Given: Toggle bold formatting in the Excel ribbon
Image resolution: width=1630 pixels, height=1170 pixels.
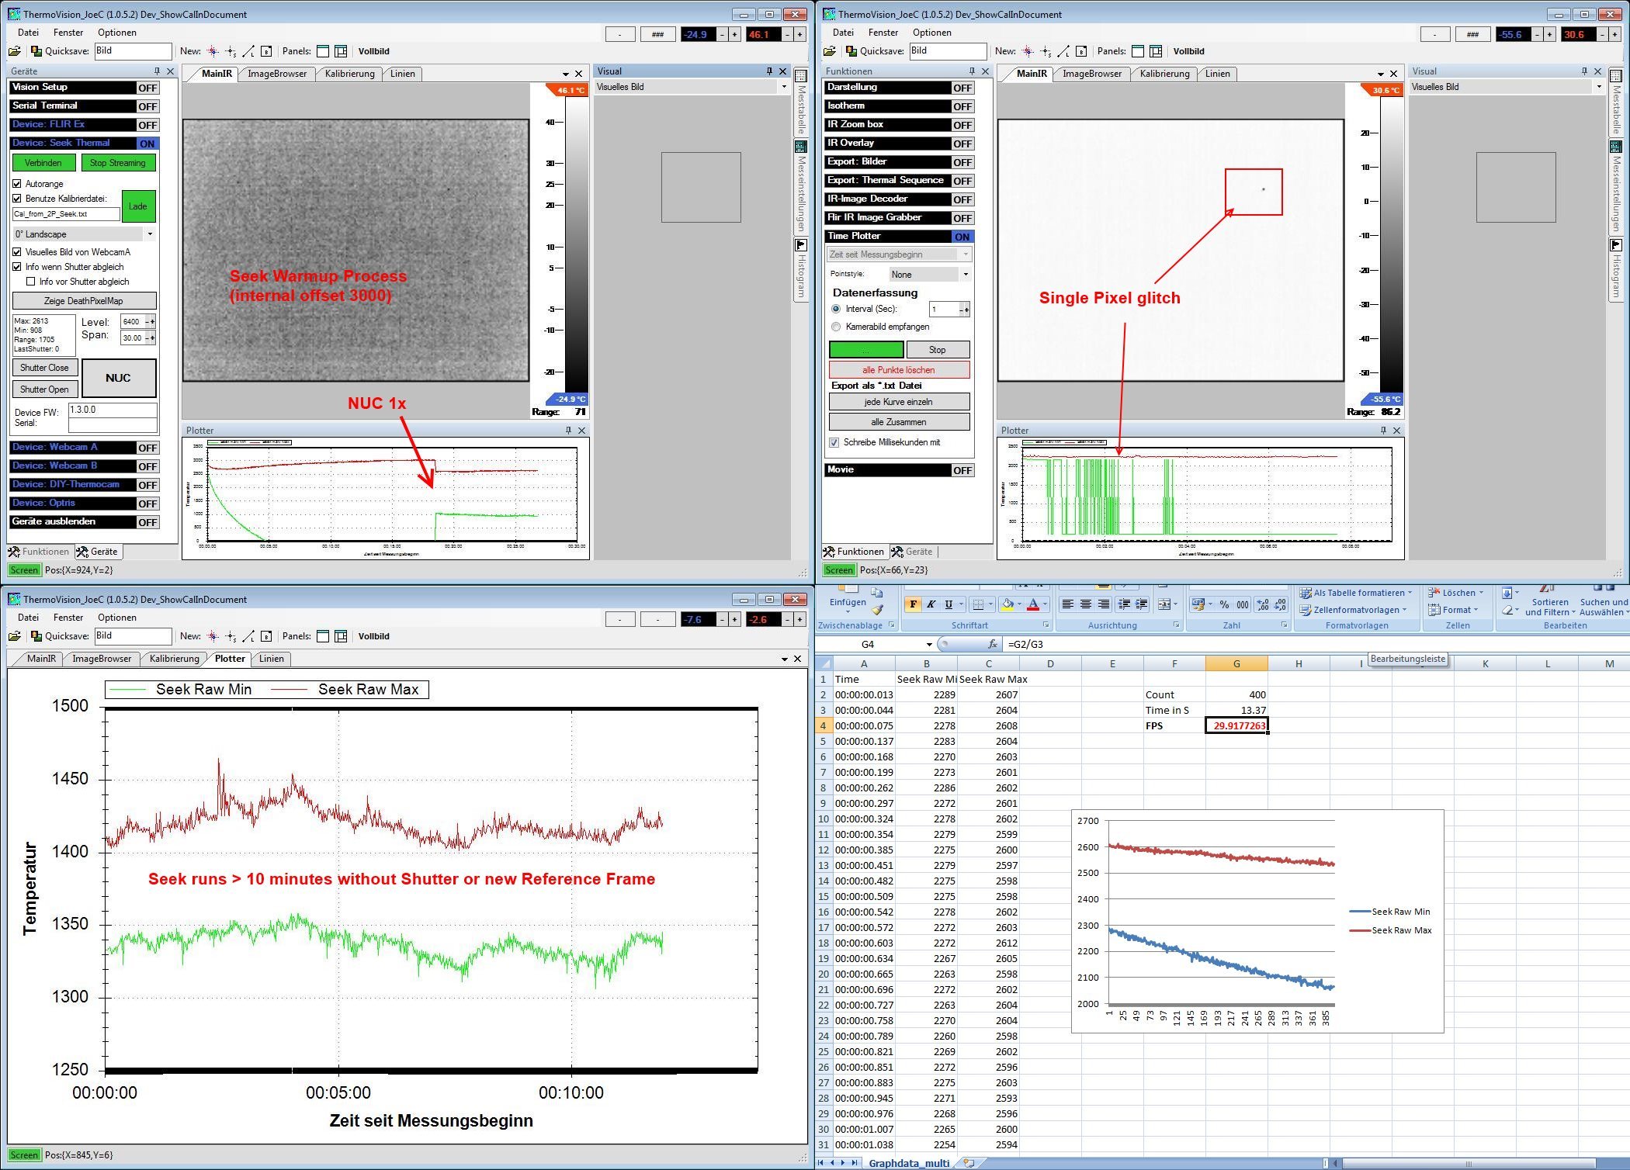Looking at the screenshot, I should tap(914, 604).
